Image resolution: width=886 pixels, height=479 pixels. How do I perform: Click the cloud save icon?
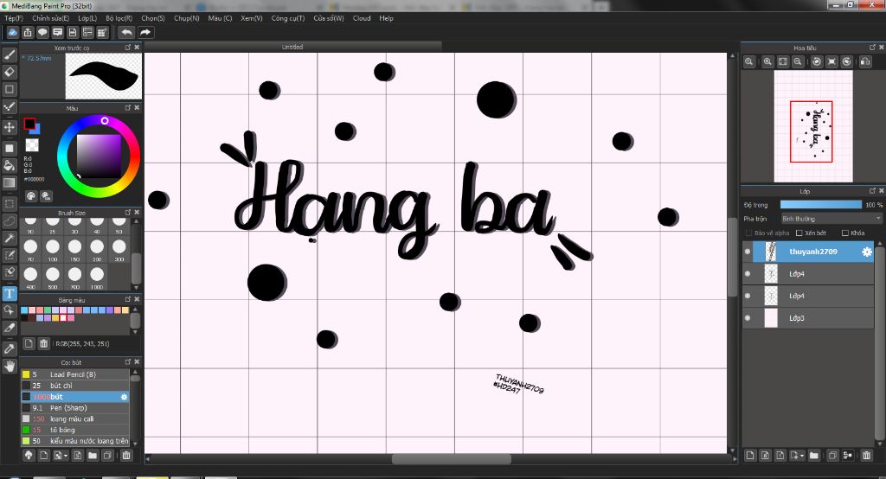tap(12, 32)
